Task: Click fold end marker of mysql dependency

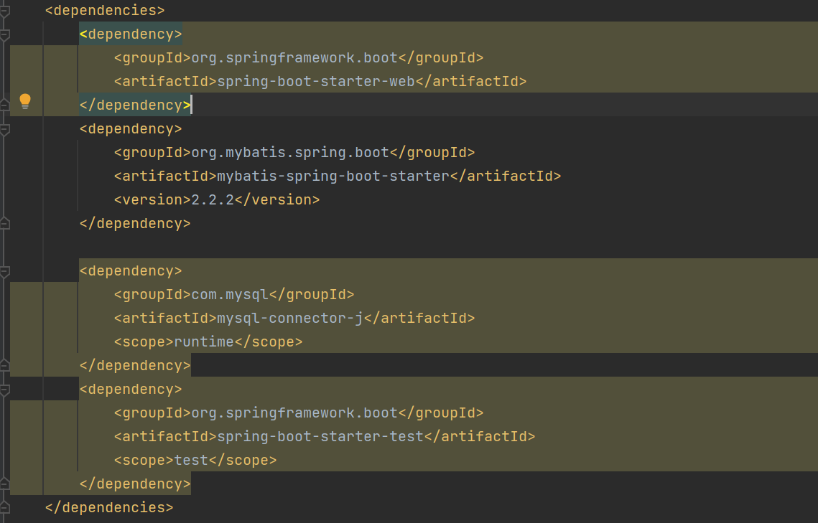Action: (x=4, y=364)
